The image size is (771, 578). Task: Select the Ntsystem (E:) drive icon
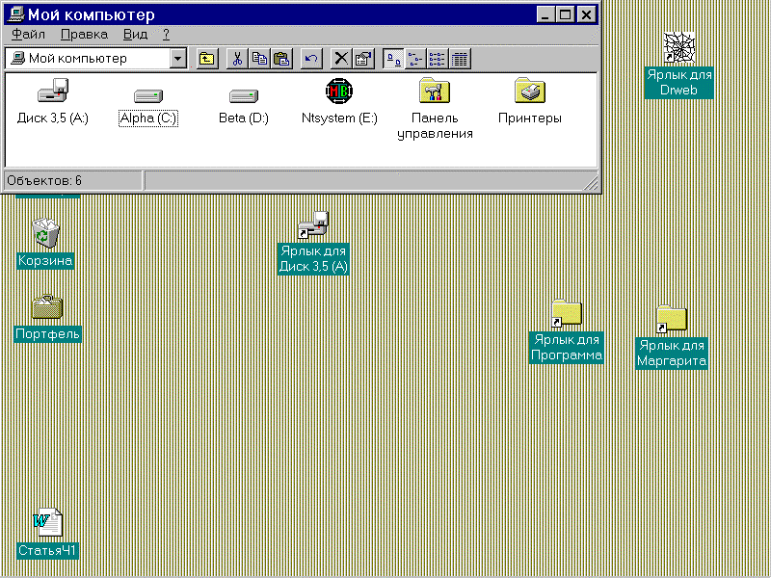click(339, 91)
